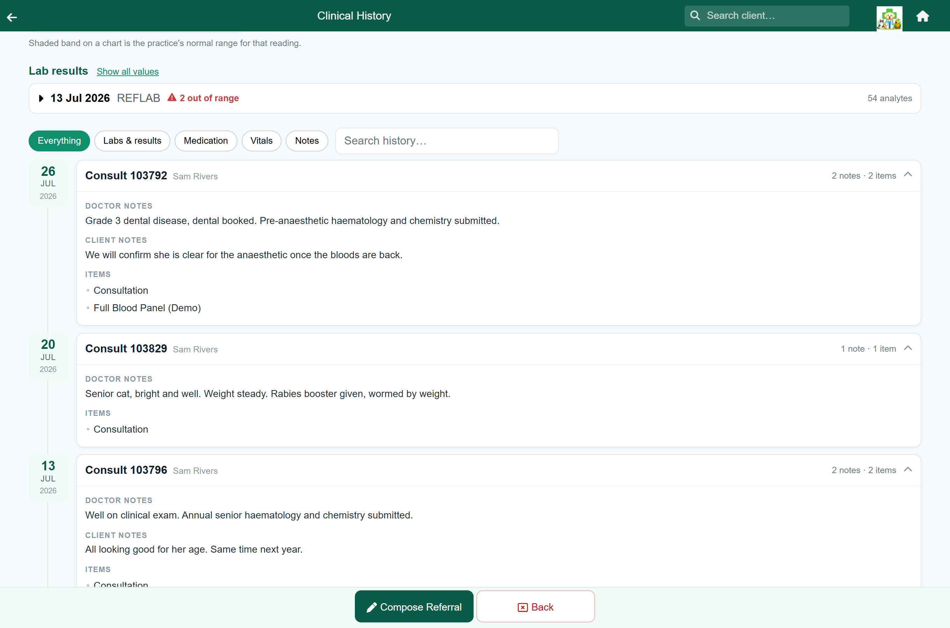Click the Lab results heading
950x628 pixels.
point(58,71)
